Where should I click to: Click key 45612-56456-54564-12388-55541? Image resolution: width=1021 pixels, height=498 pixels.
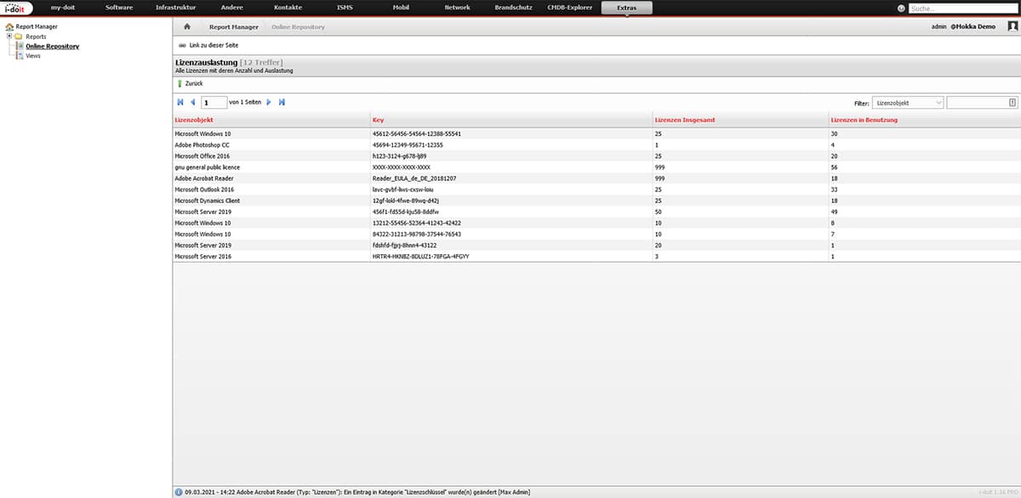(417, 134)
